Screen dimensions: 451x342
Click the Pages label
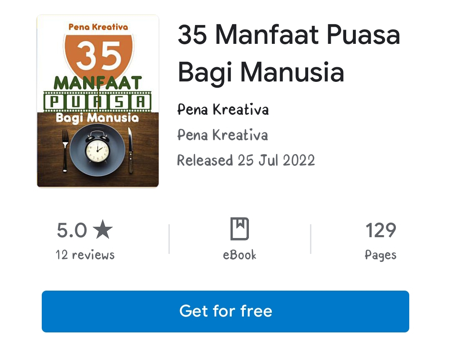coord(380,255)
